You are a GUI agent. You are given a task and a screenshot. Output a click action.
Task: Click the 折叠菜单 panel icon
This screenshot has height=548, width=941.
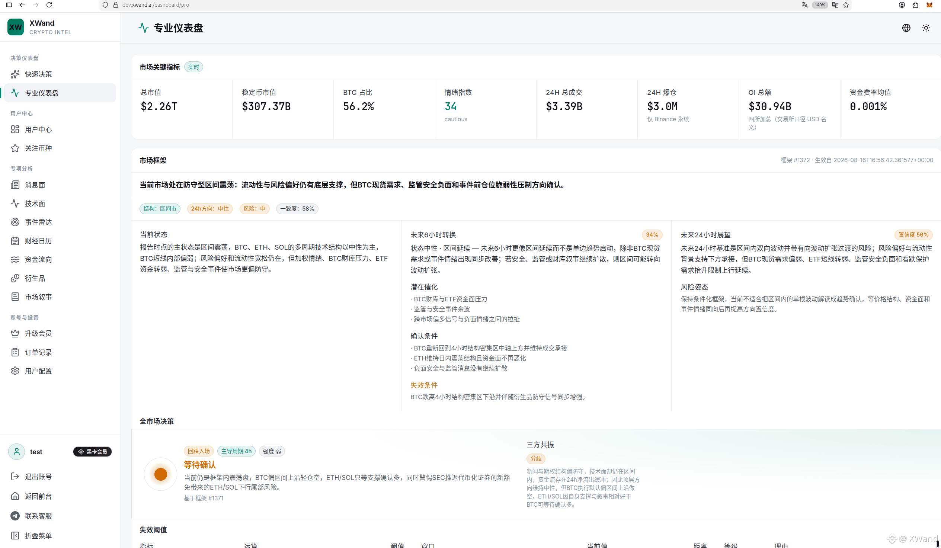pos(15,536)
